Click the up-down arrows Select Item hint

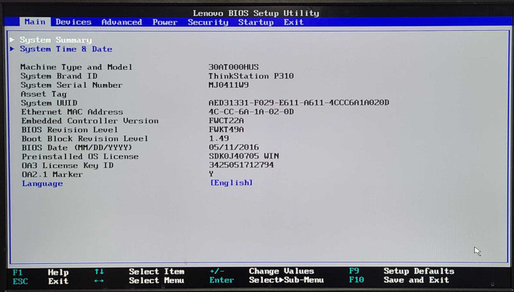pyautogui.click(x=139, y=271)
